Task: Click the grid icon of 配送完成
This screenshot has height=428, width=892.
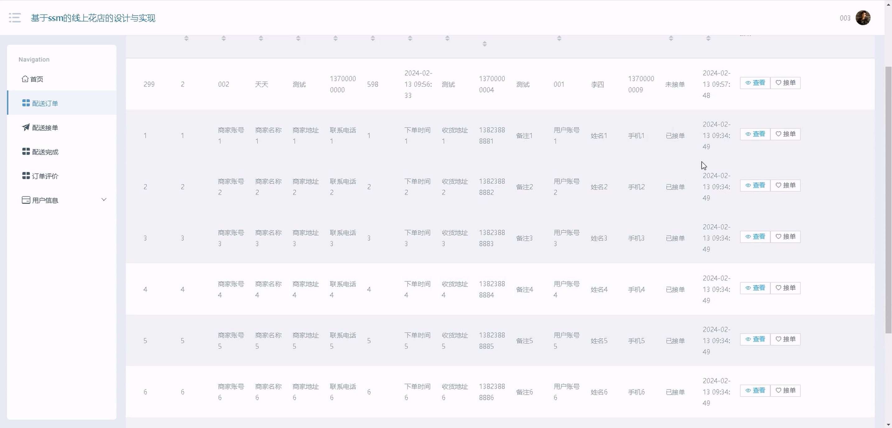Action: [x=26, y=151]
